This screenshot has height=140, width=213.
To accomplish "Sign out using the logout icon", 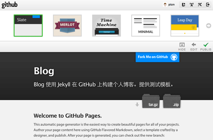I will (x=208, y=5).
